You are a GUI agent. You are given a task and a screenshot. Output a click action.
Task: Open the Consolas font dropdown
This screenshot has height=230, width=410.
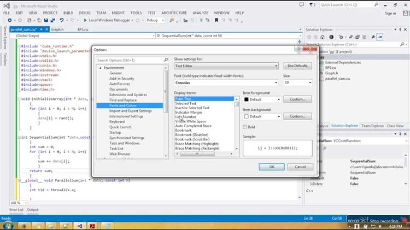(x=226, y=82)
